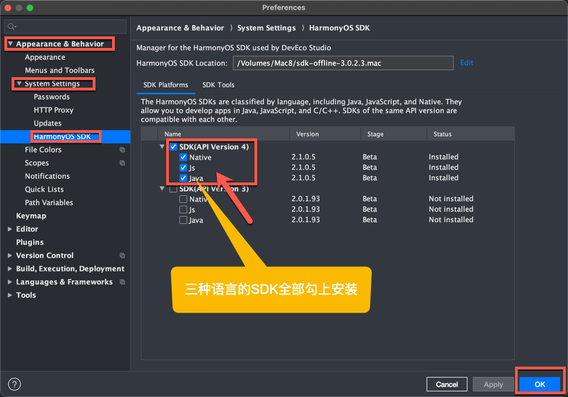Open Appearance settings page

click(45, 57)
